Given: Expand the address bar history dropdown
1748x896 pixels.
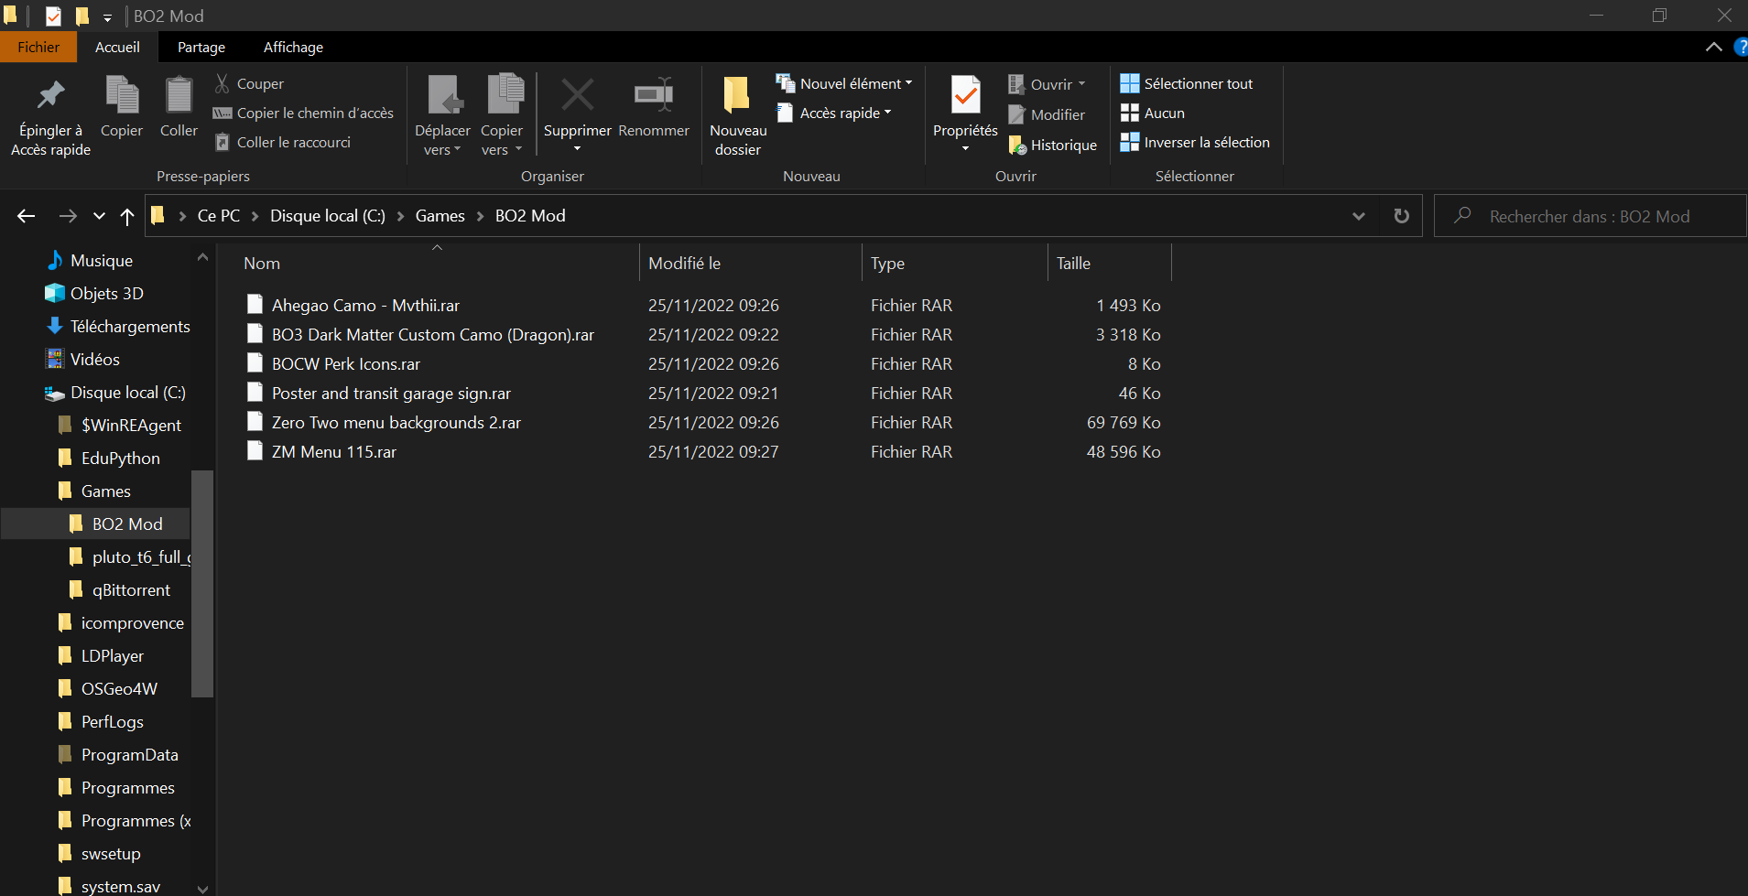Looking at the screenshot, I should (1359, 216).
